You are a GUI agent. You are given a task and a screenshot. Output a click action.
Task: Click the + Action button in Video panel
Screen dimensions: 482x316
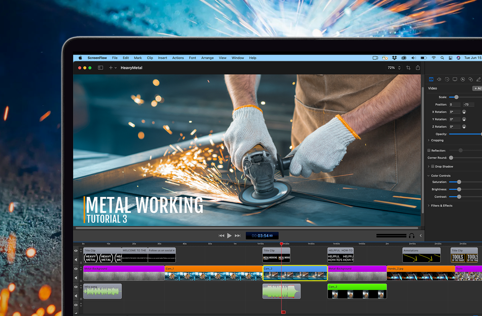pyautogui.click(x=477, y=89)
